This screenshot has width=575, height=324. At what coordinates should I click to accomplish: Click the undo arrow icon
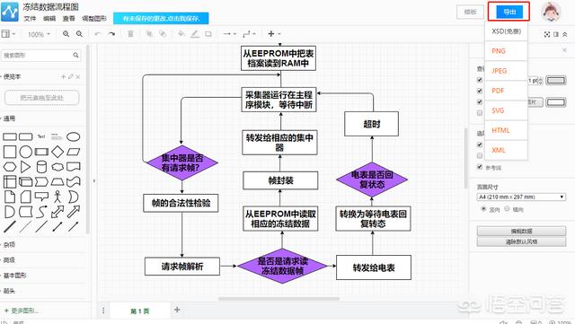[x=98, y=34]
